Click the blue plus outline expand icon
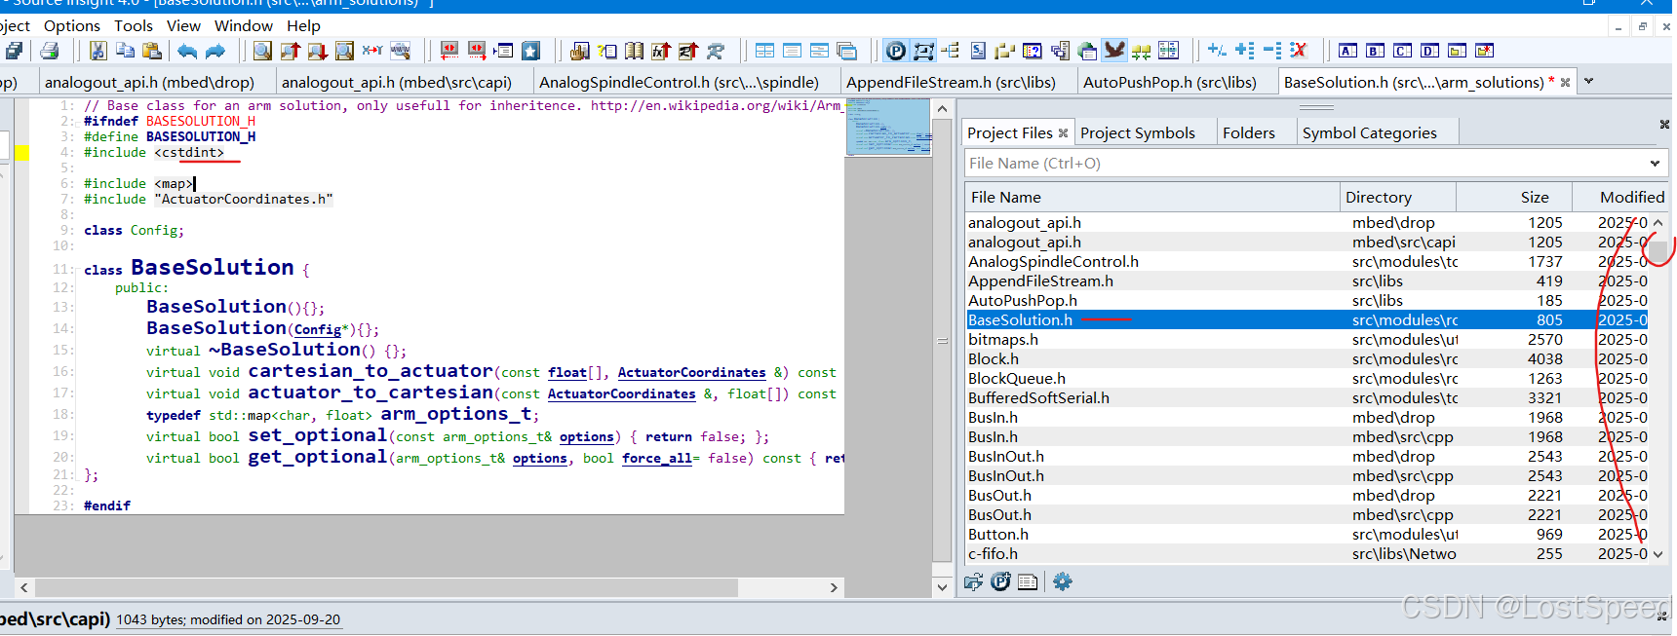1677x636 pixels. pos(1245,51)
